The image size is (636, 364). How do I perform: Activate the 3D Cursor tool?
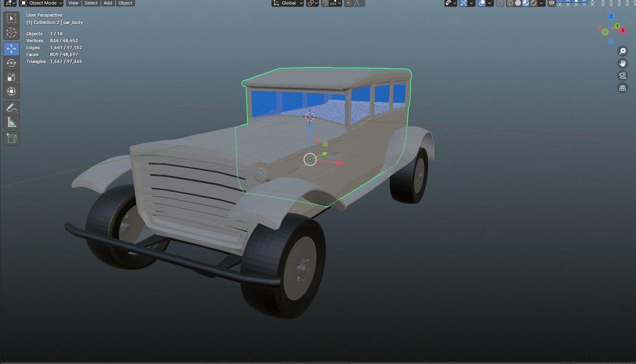[11, 33]
